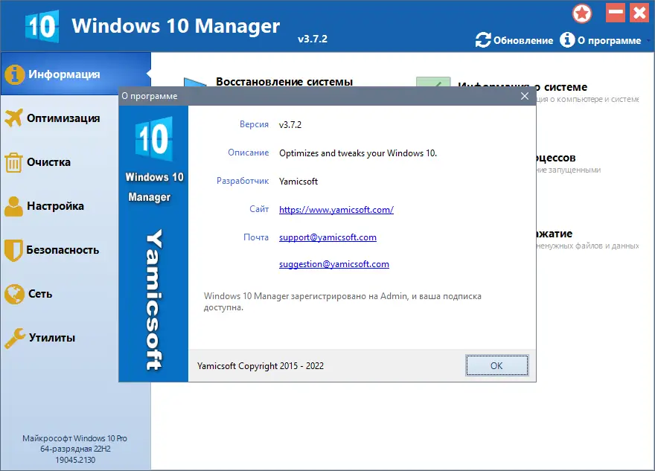Click the suggestion@yamicsoft.com email link

pyautogui.click(x=333, y=264)
